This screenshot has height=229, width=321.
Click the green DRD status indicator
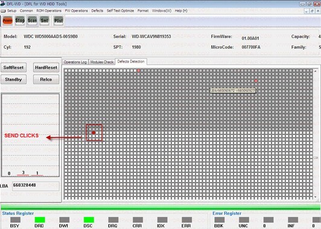(x=40, y=220)
